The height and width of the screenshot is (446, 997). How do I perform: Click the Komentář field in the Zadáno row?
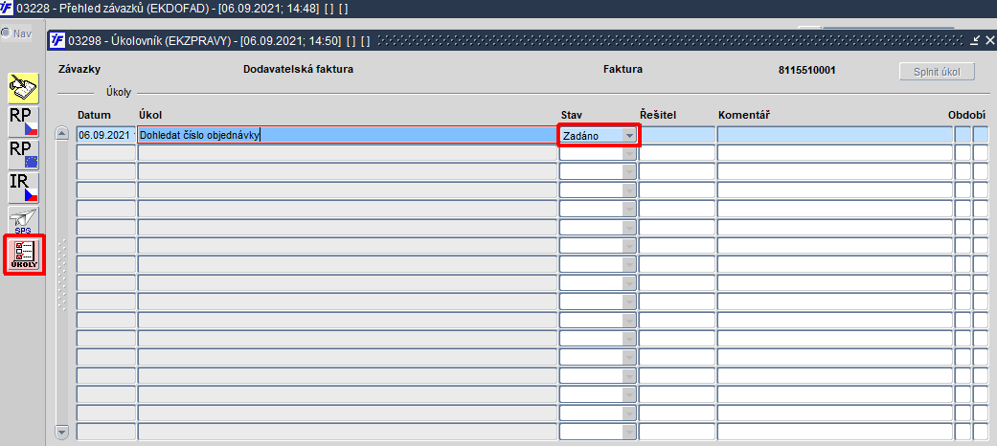point(835,135)
